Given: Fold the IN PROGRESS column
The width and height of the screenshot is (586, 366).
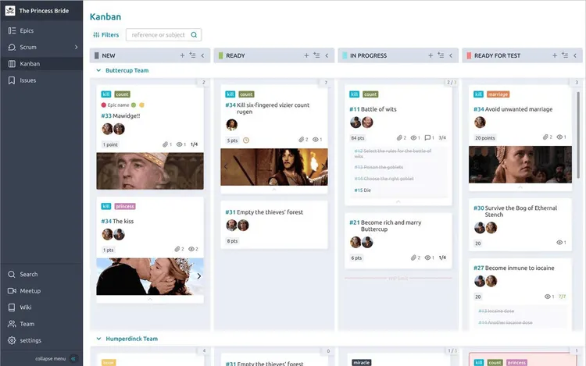Looking at the screenshot, I should 451,55.
